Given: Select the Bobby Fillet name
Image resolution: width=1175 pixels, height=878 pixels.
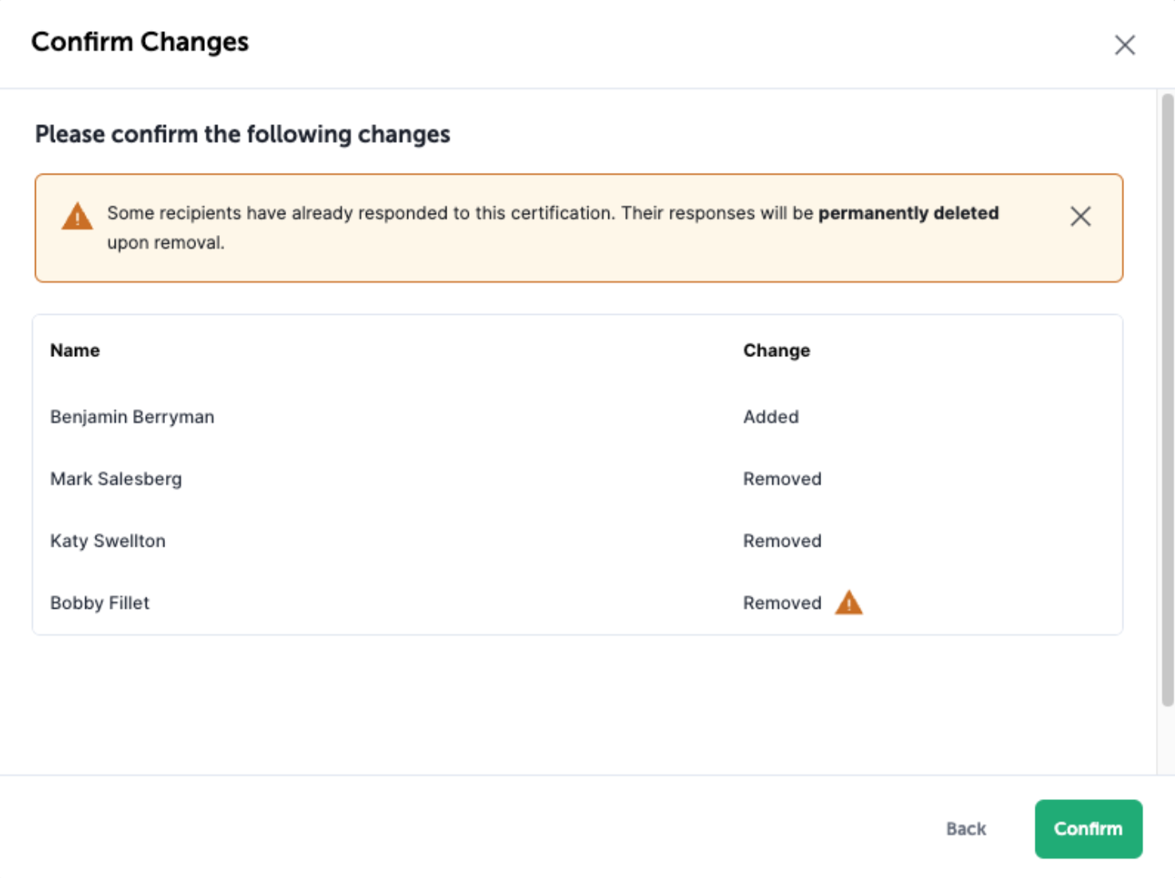Looking at the screenshot, I should pos(100,603).
